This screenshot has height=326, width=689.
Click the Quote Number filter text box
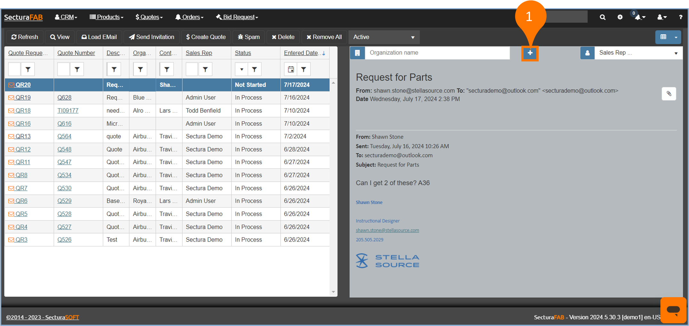point(64,69)
